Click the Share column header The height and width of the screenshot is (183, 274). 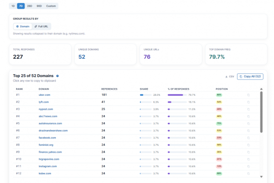(144, 89)
